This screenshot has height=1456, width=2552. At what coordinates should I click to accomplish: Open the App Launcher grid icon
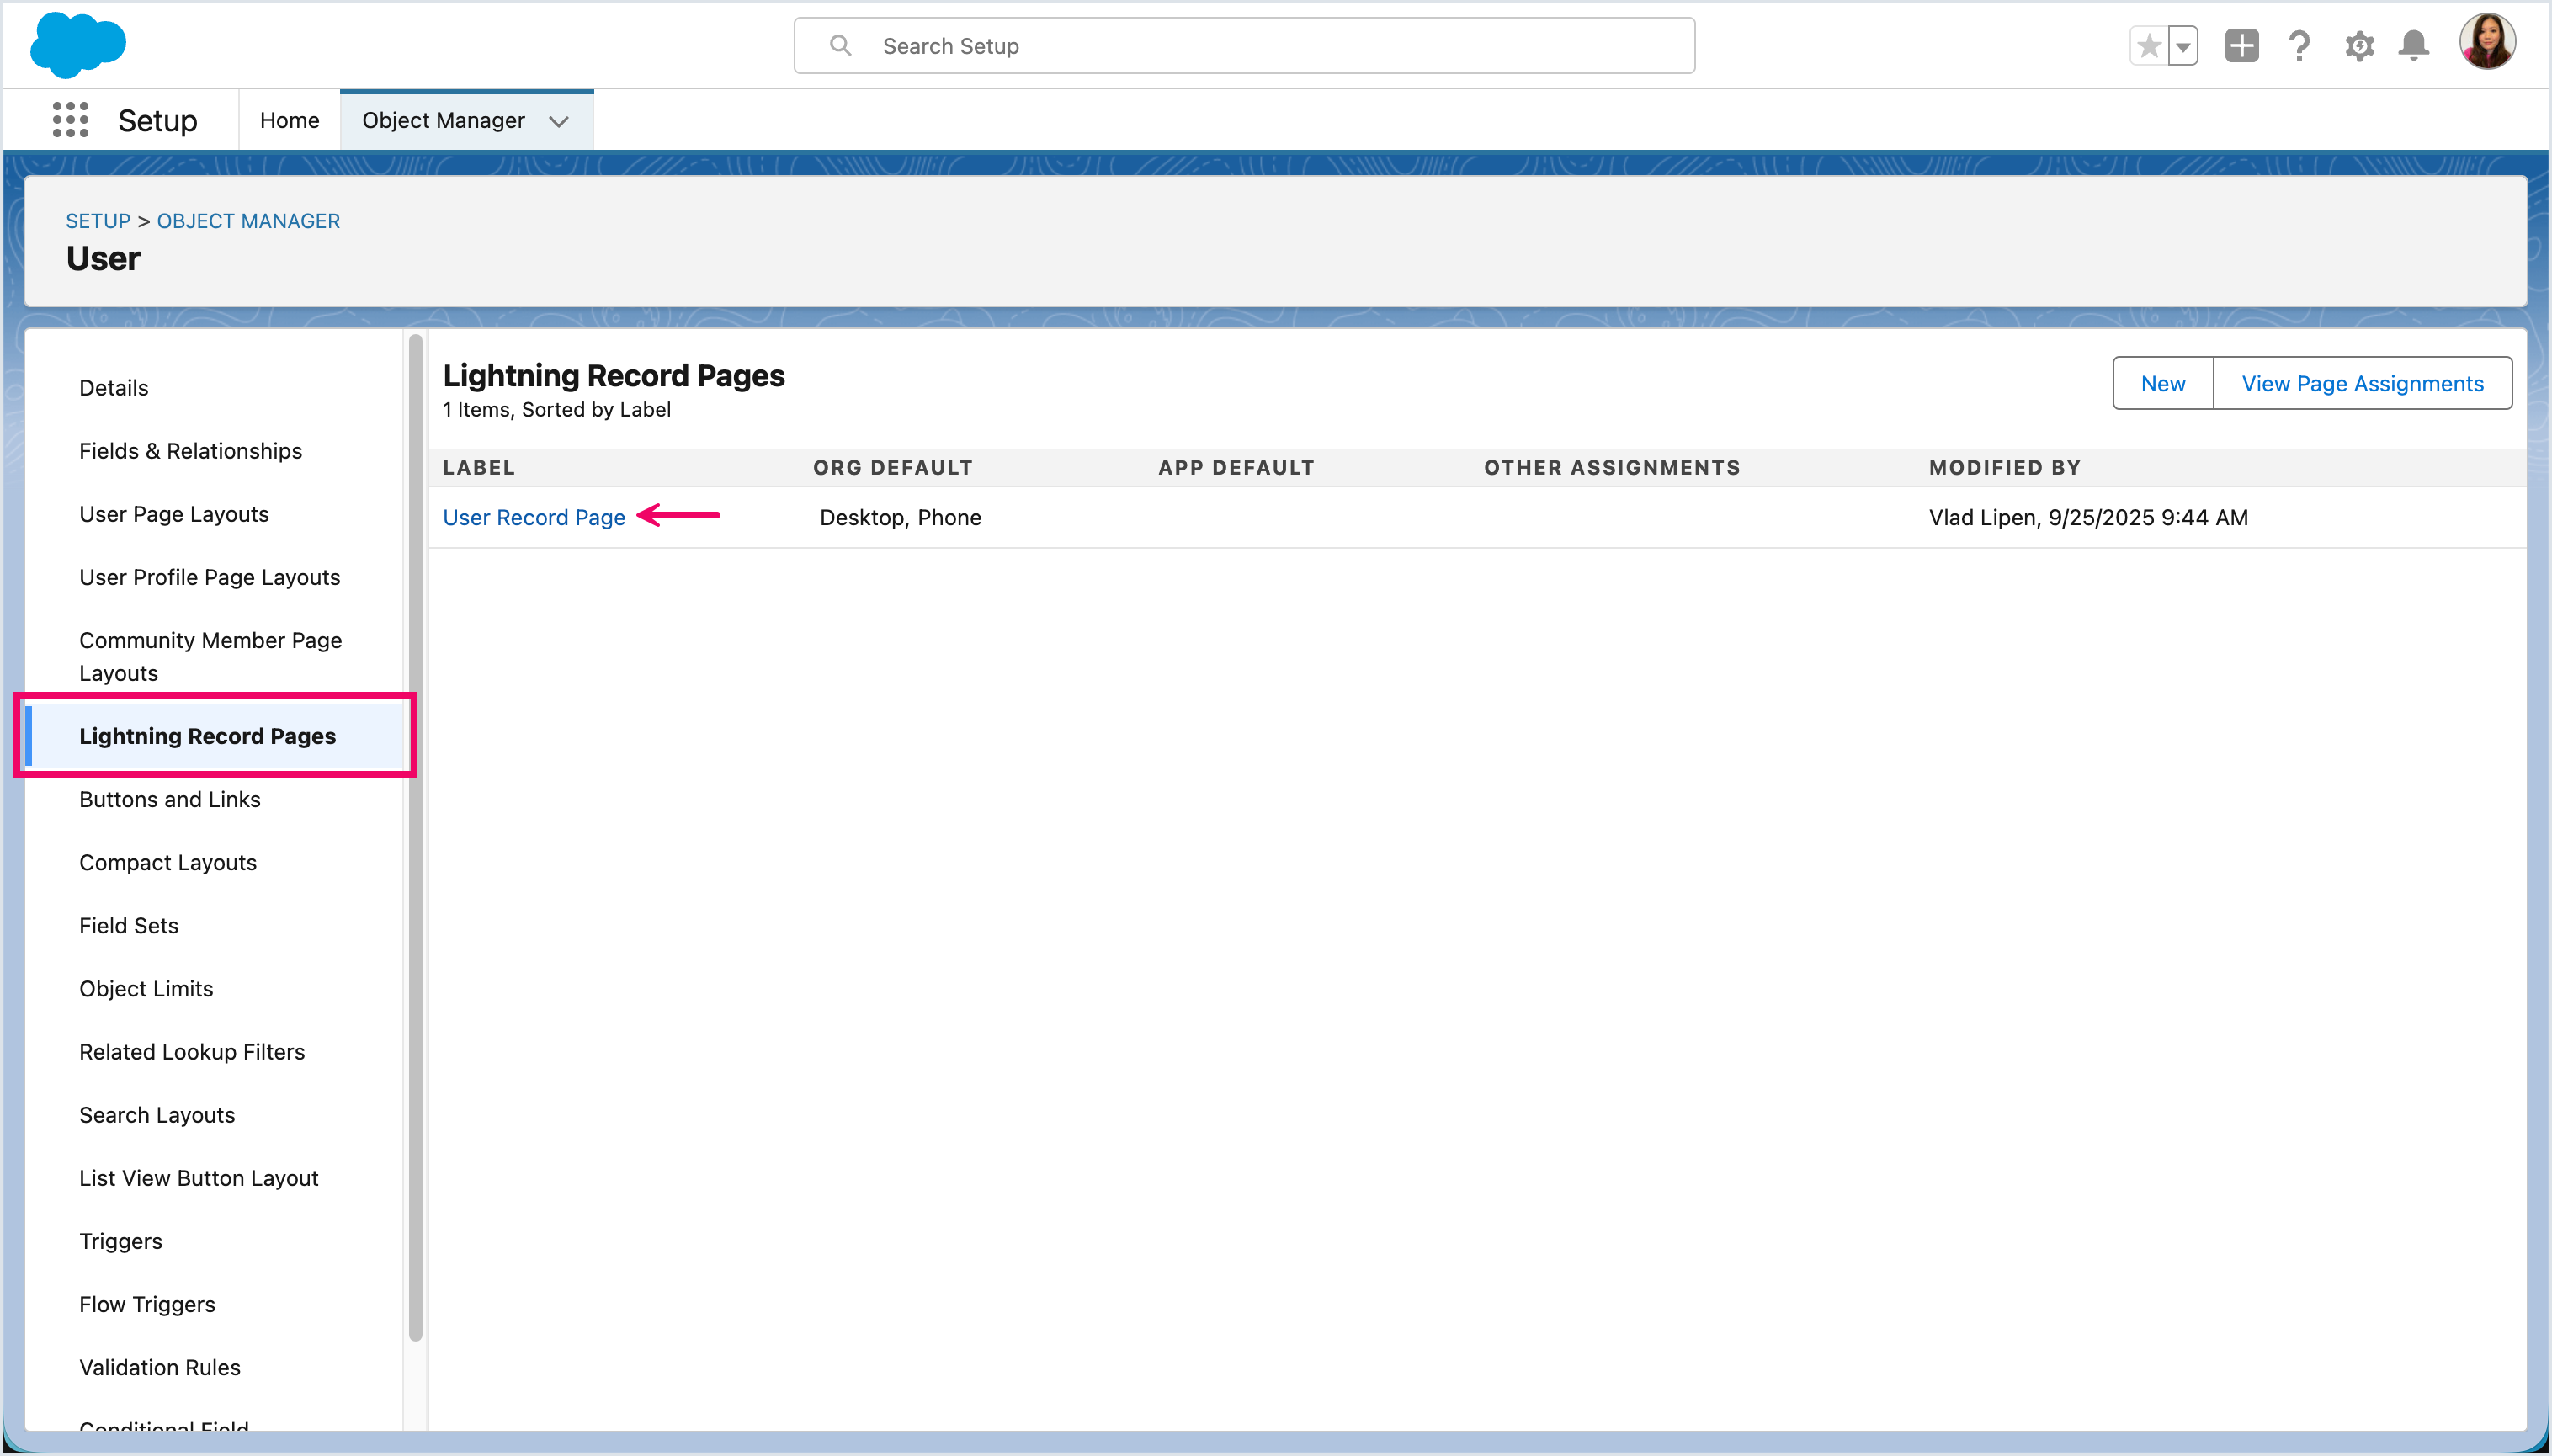pyautogui.click(x=70, y=120)
